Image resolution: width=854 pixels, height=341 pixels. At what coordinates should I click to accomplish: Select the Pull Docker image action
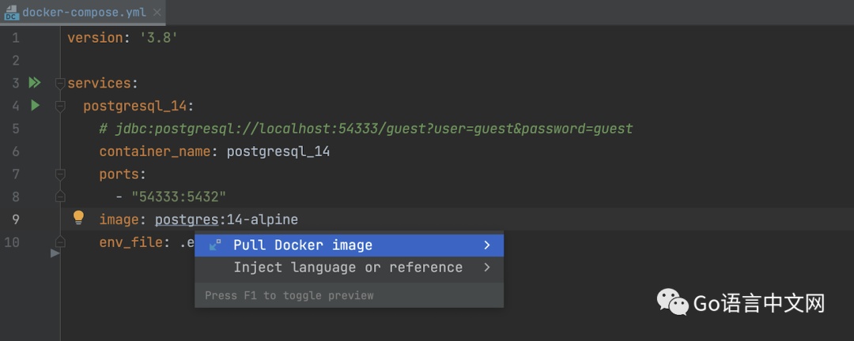[x=303, y=245]
